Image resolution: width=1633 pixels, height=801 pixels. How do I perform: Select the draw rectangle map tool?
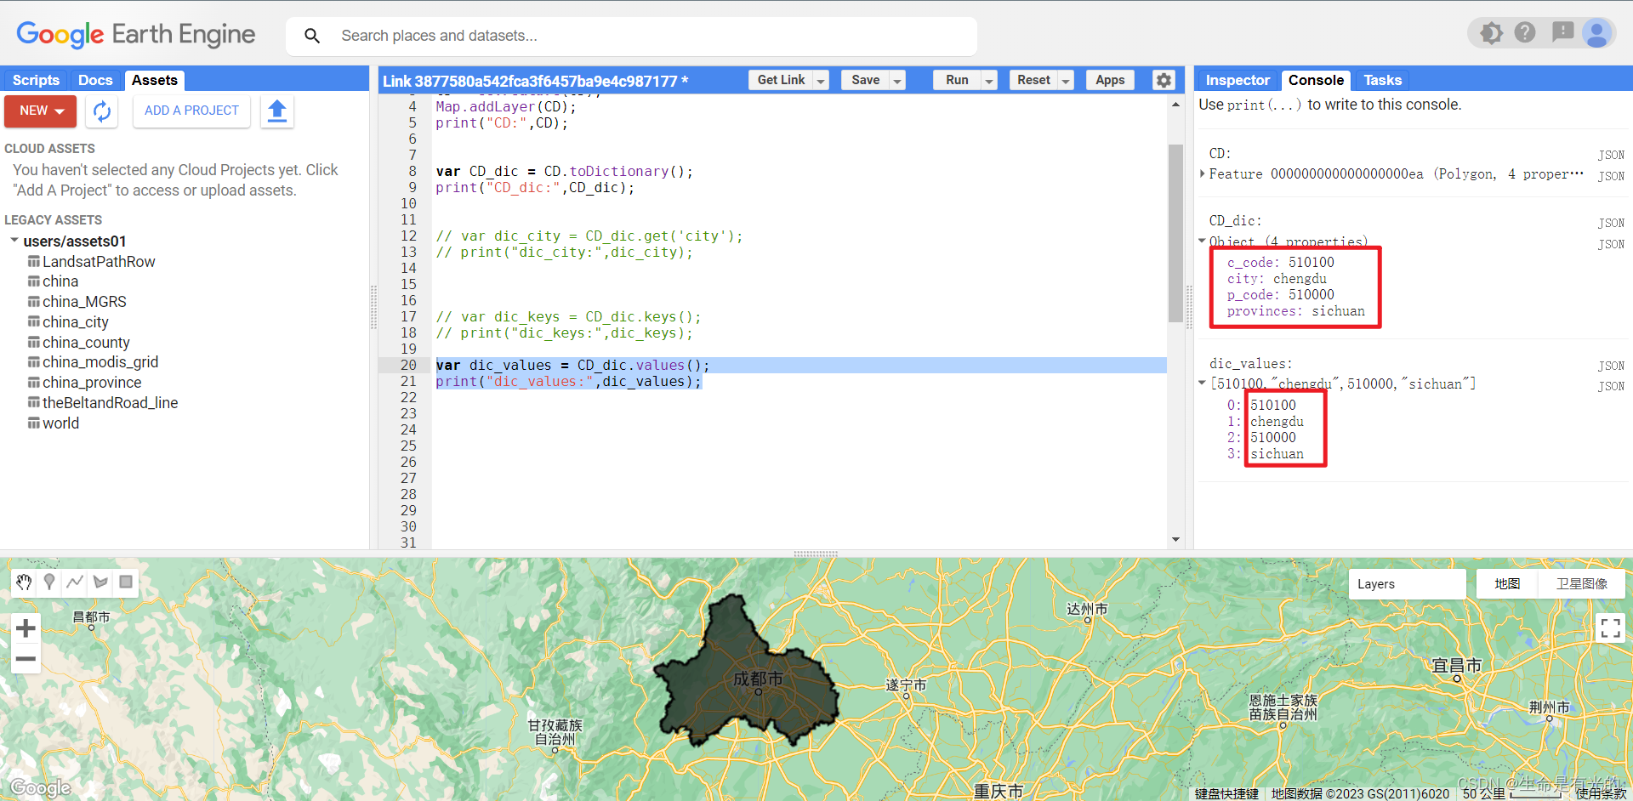(126, 582)
